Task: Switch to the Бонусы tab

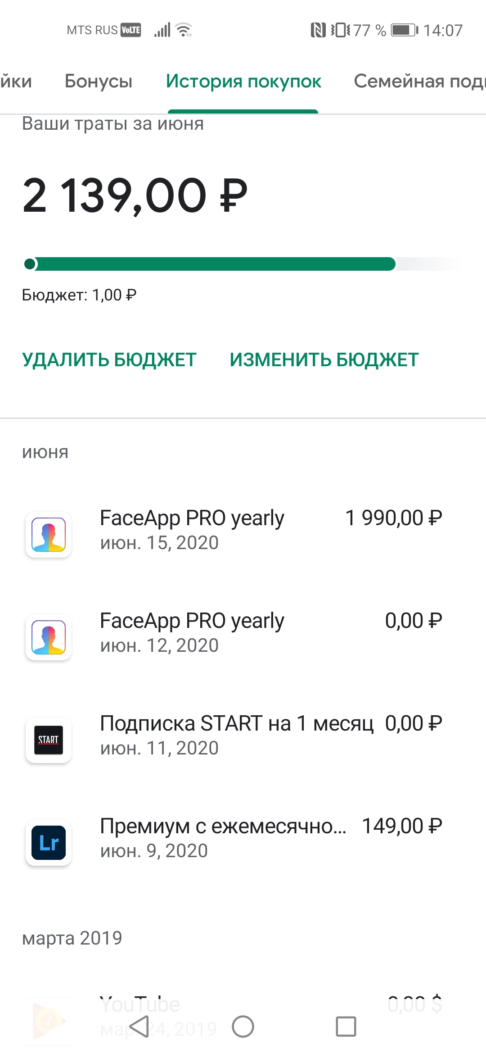Action: tap(99, 81)
